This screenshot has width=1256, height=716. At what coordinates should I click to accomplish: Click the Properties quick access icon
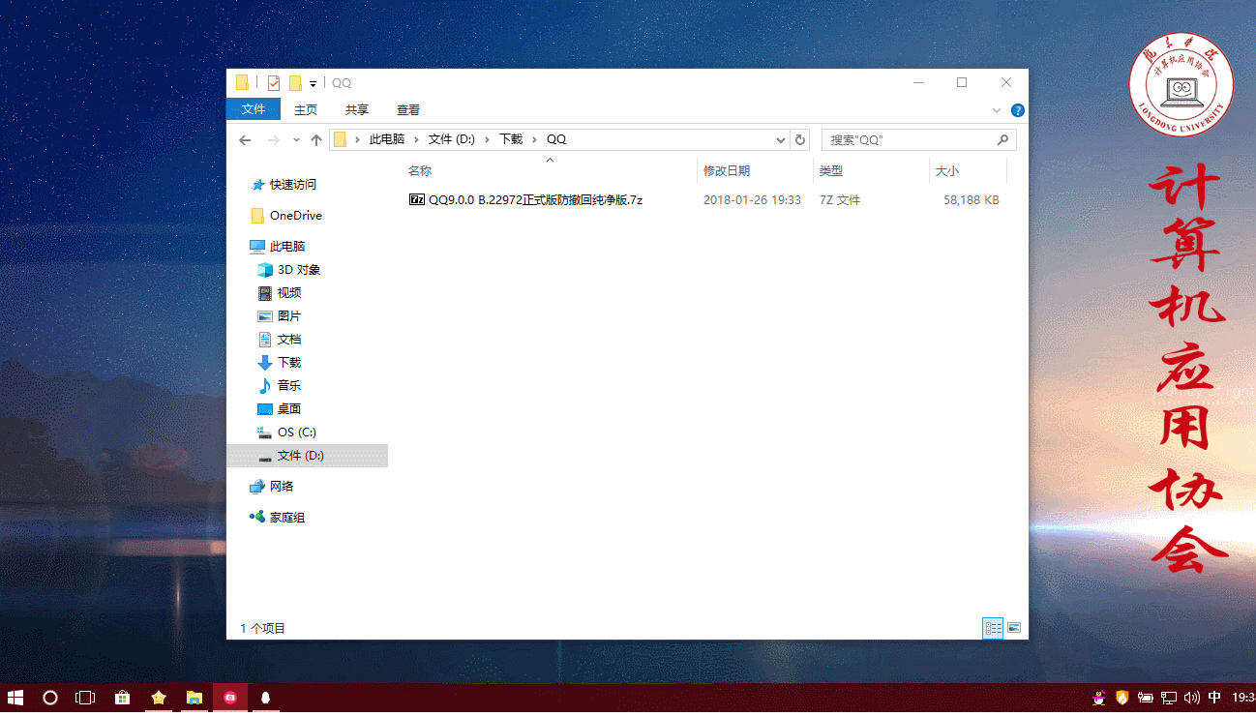(274, 83)
